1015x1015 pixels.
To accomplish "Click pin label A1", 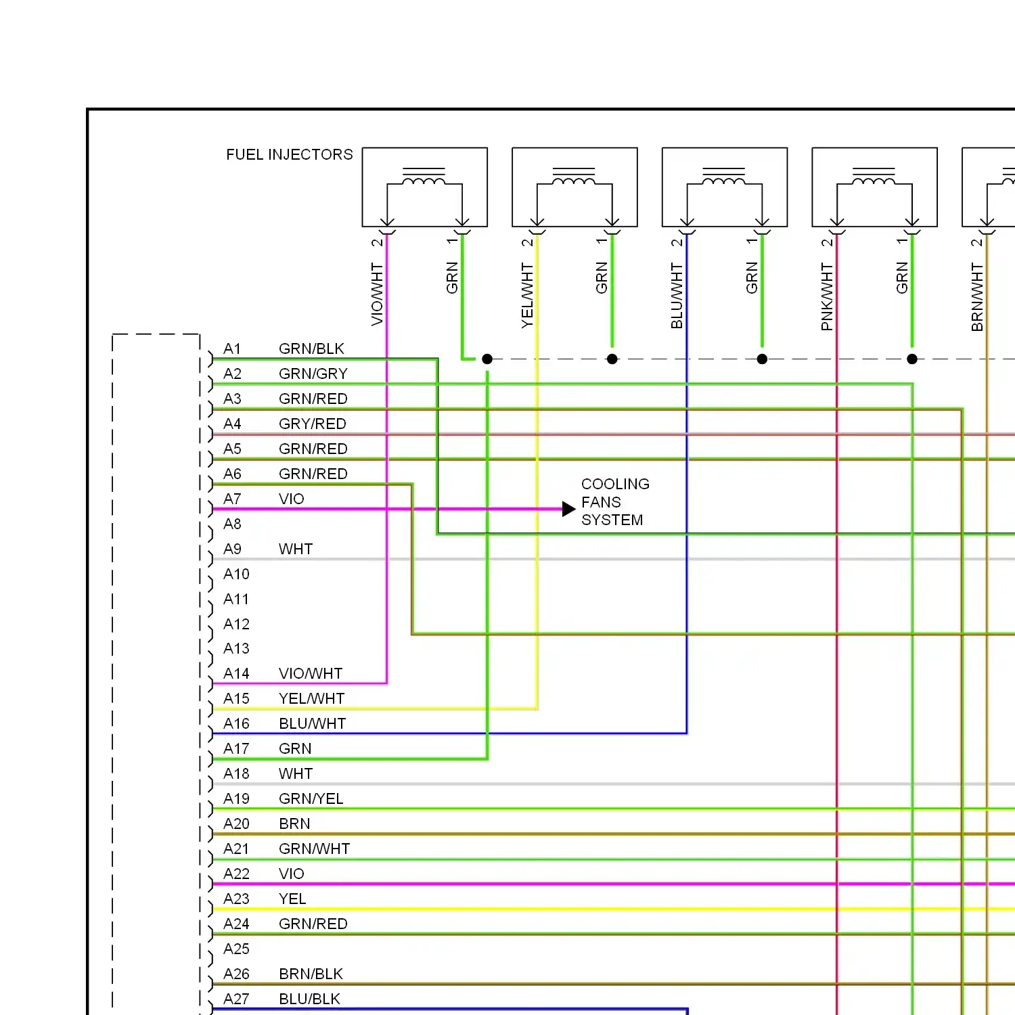I will [232, 349].
